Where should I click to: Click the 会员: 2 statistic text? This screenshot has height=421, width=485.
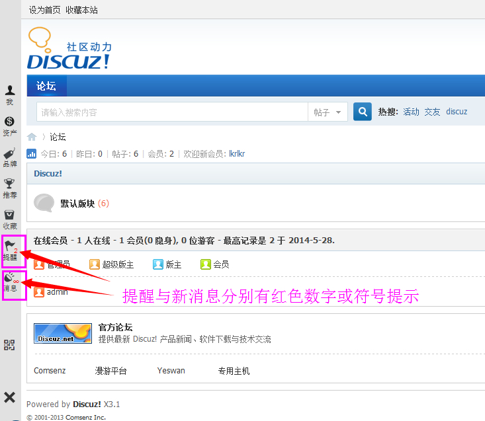click(x=161, y=154)
